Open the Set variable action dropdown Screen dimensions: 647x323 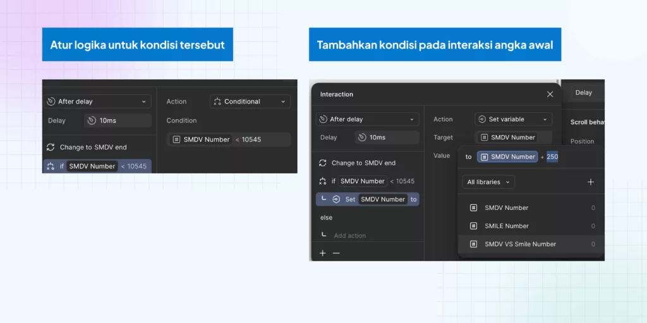[x=513, y=119]
